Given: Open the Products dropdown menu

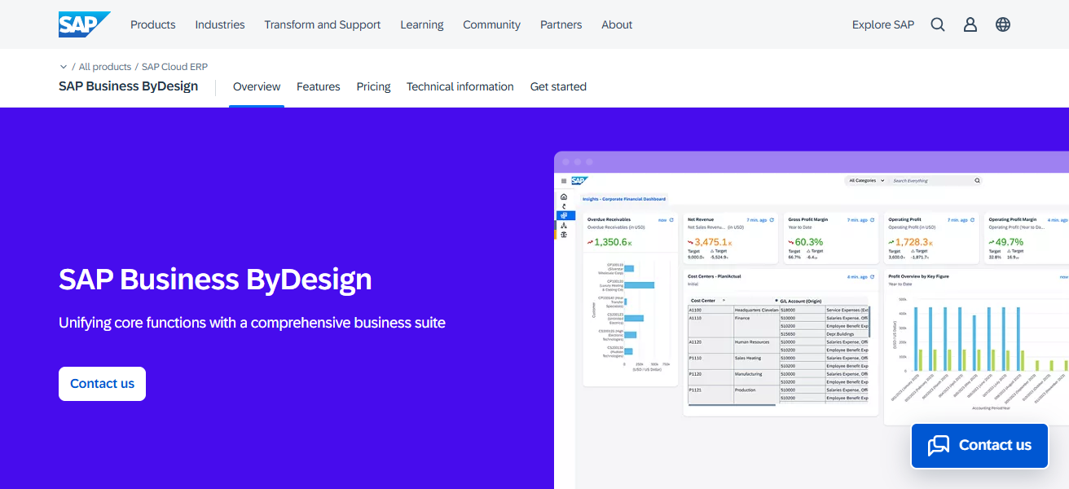Looking at the screenshot, I should pos(152,24).
